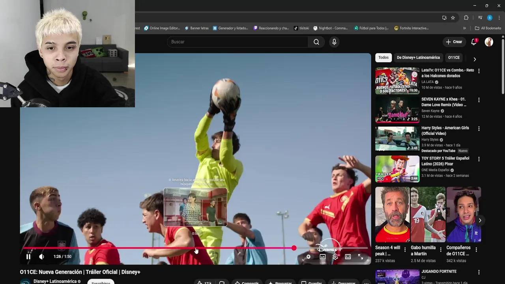Click the Buscar search field
The image size is (505, 284).
238,42
